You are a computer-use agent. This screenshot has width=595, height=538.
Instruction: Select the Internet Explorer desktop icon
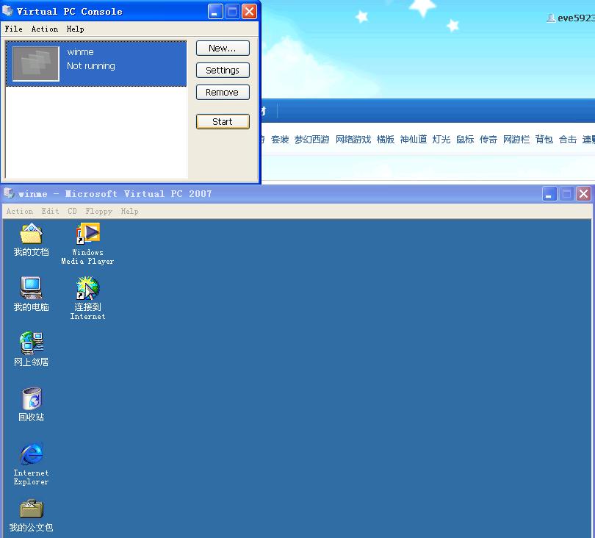32,453
